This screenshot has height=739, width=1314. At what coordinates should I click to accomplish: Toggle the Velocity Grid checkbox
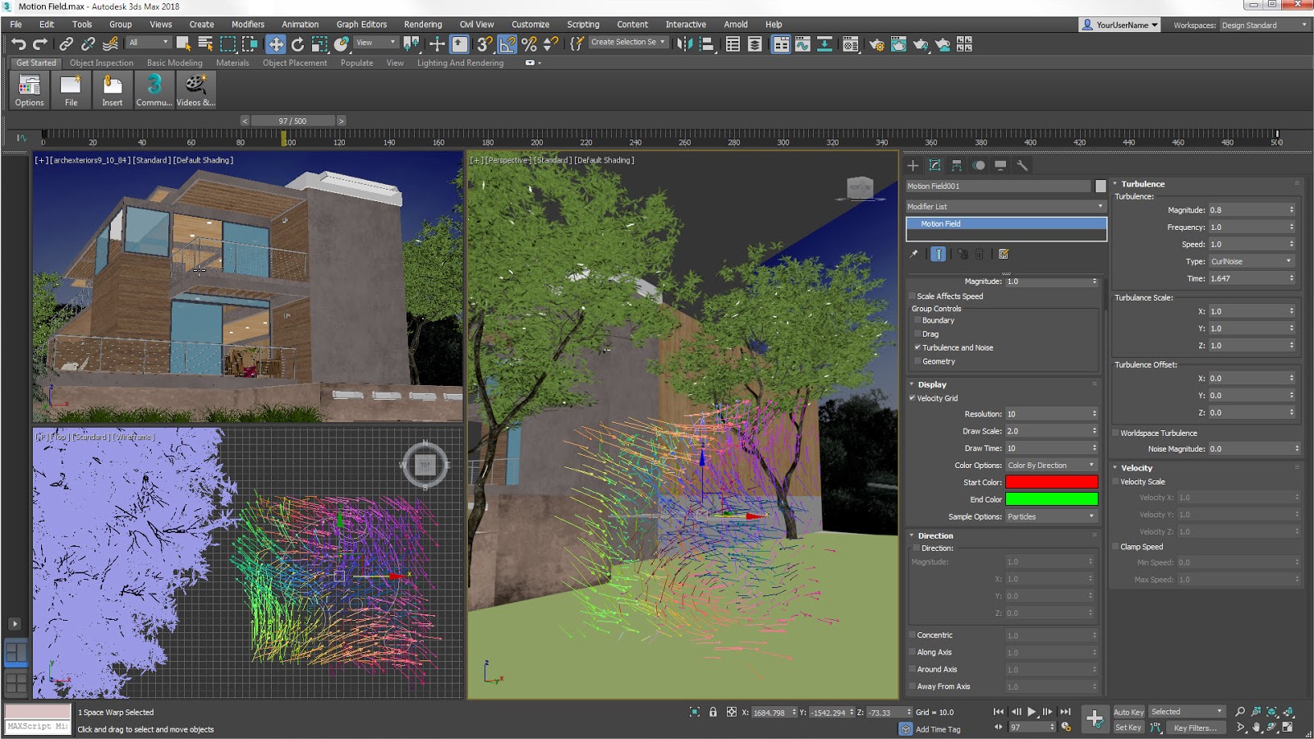pos(912,398)
